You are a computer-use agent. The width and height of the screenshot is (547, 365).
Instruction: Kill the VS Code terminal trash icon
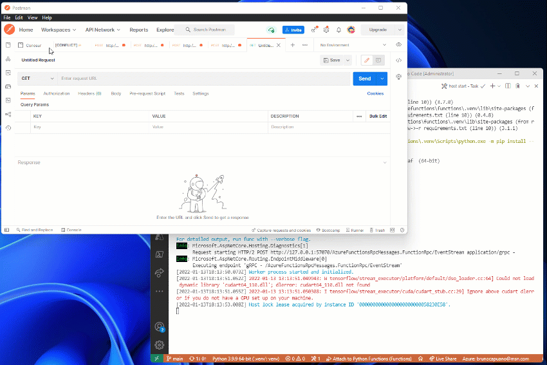click(x=517, y=86)
